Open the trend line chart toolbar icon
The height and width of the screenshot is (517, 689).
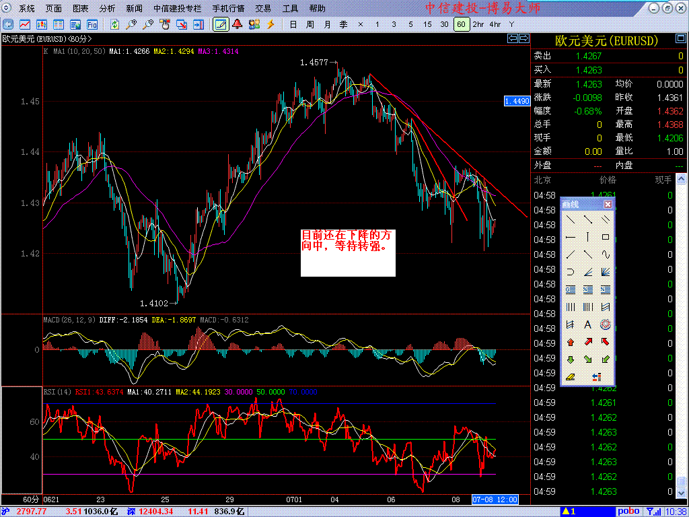click(25, 24)
